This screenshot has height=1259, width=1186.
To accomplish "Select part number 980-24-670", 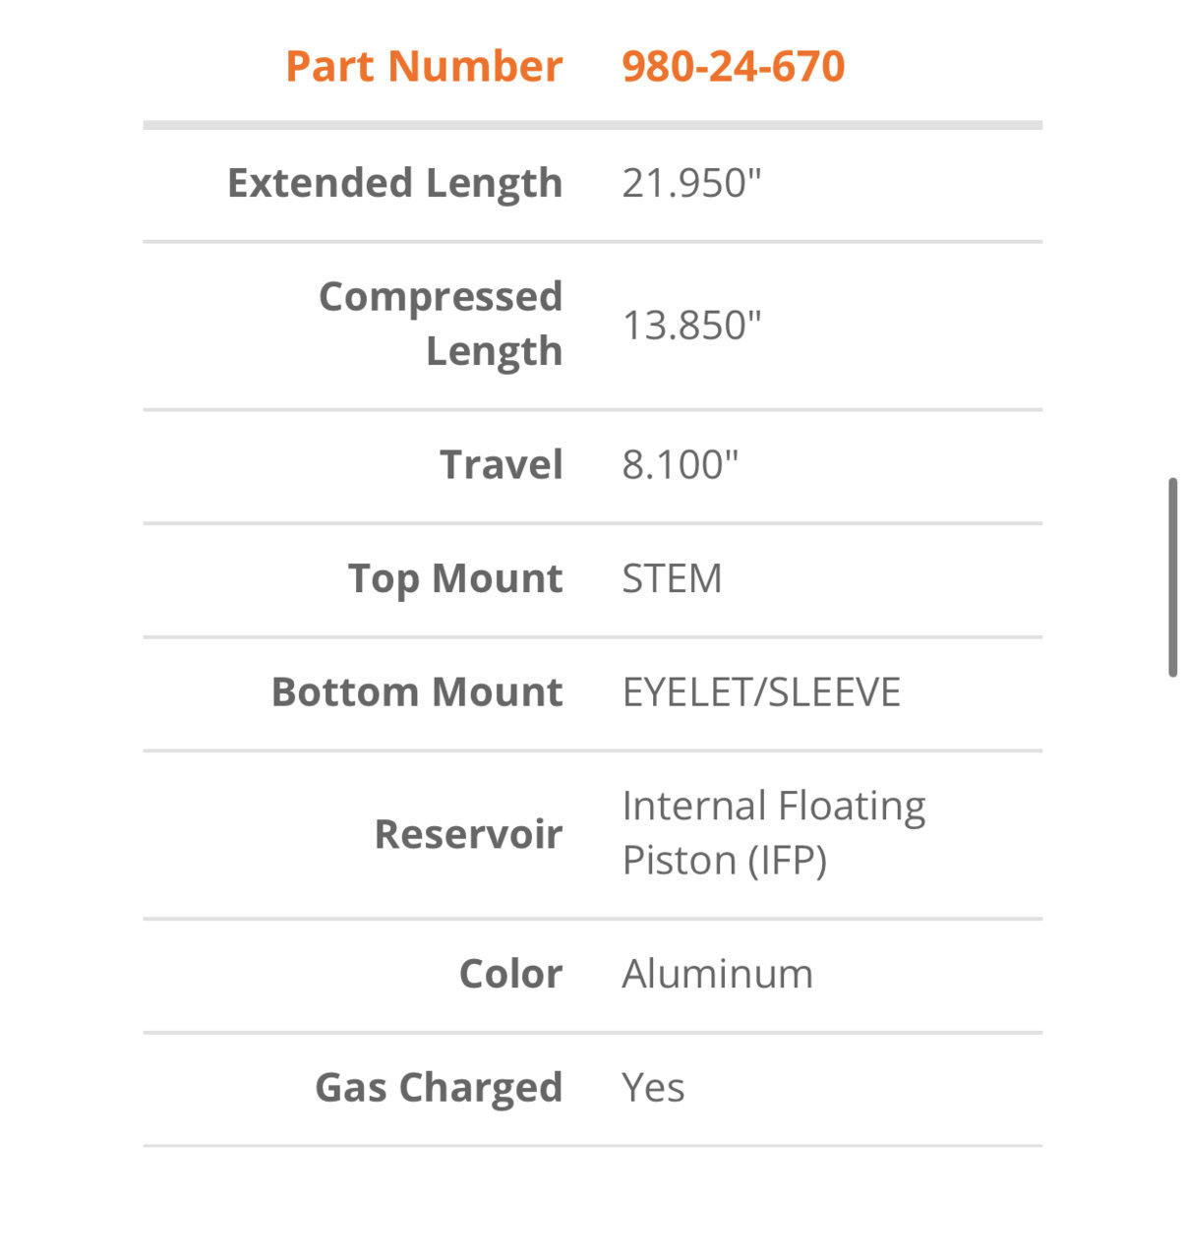I will (x=734, y=67).
